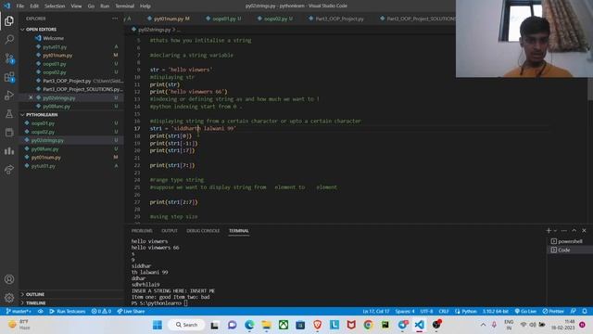
Task: Switch to the py01num.py editor tab
Action: 169,19
